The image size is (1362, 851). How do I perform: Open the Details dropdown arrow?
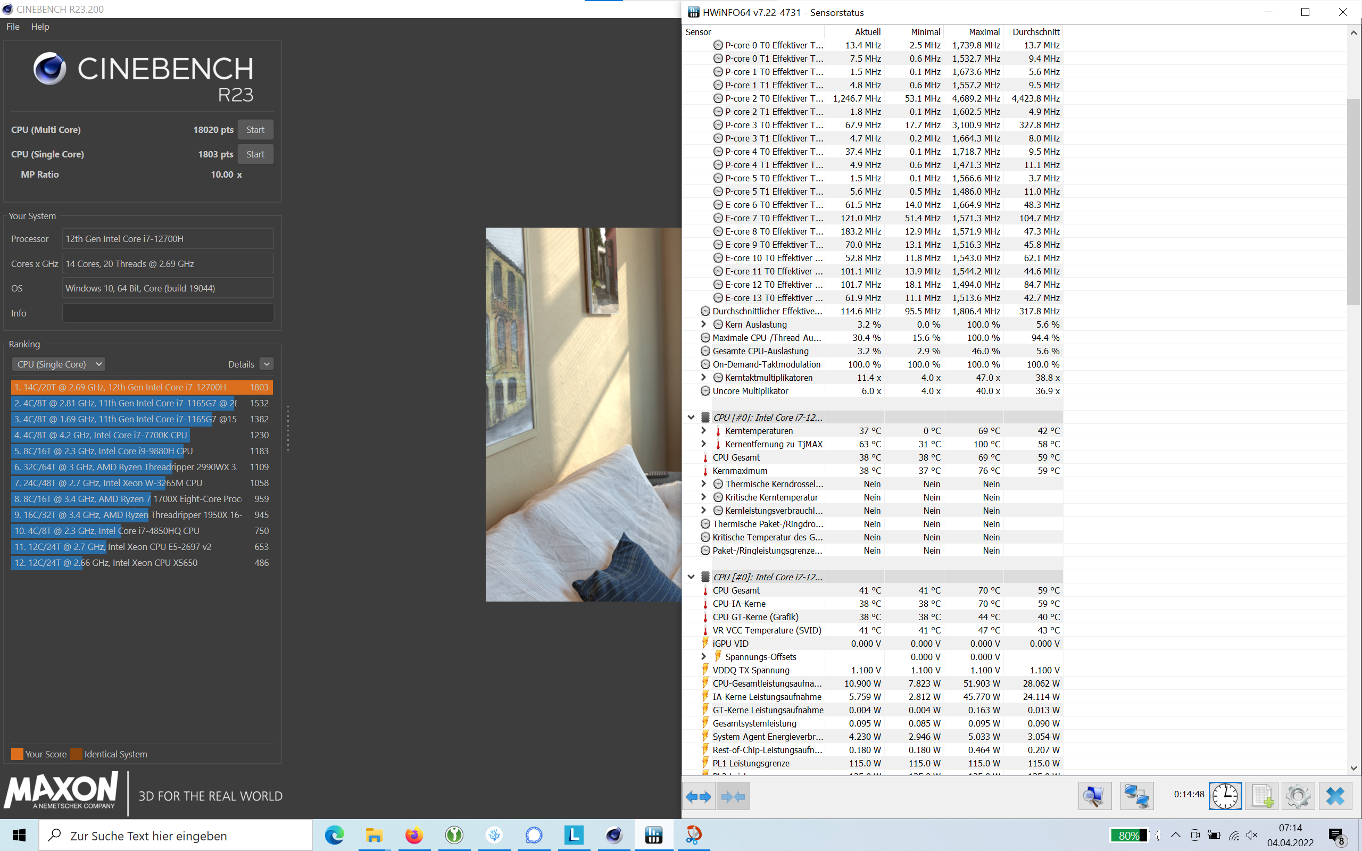(267, 364)
